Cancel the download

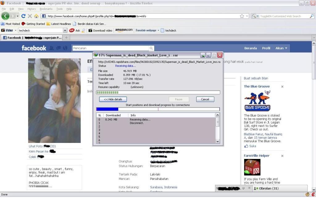coord(205,99)
